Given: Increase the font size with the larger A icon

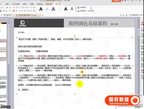Looking at the screenshot, I should pyautogui.click(x=7, y=7).
